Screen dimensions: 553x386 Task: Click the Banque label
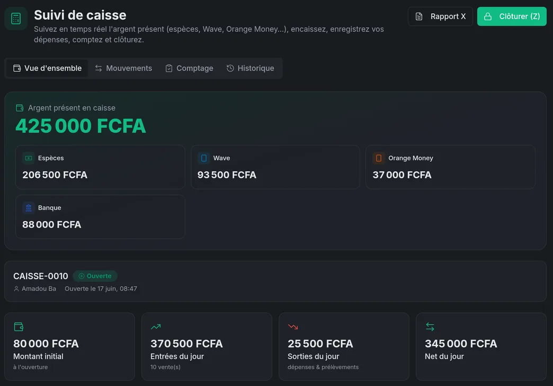coord(49,208)
